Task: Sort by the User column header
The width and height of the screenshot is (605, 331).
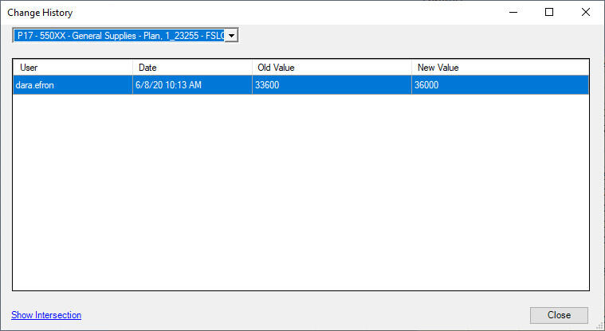Action: [73, 68]
